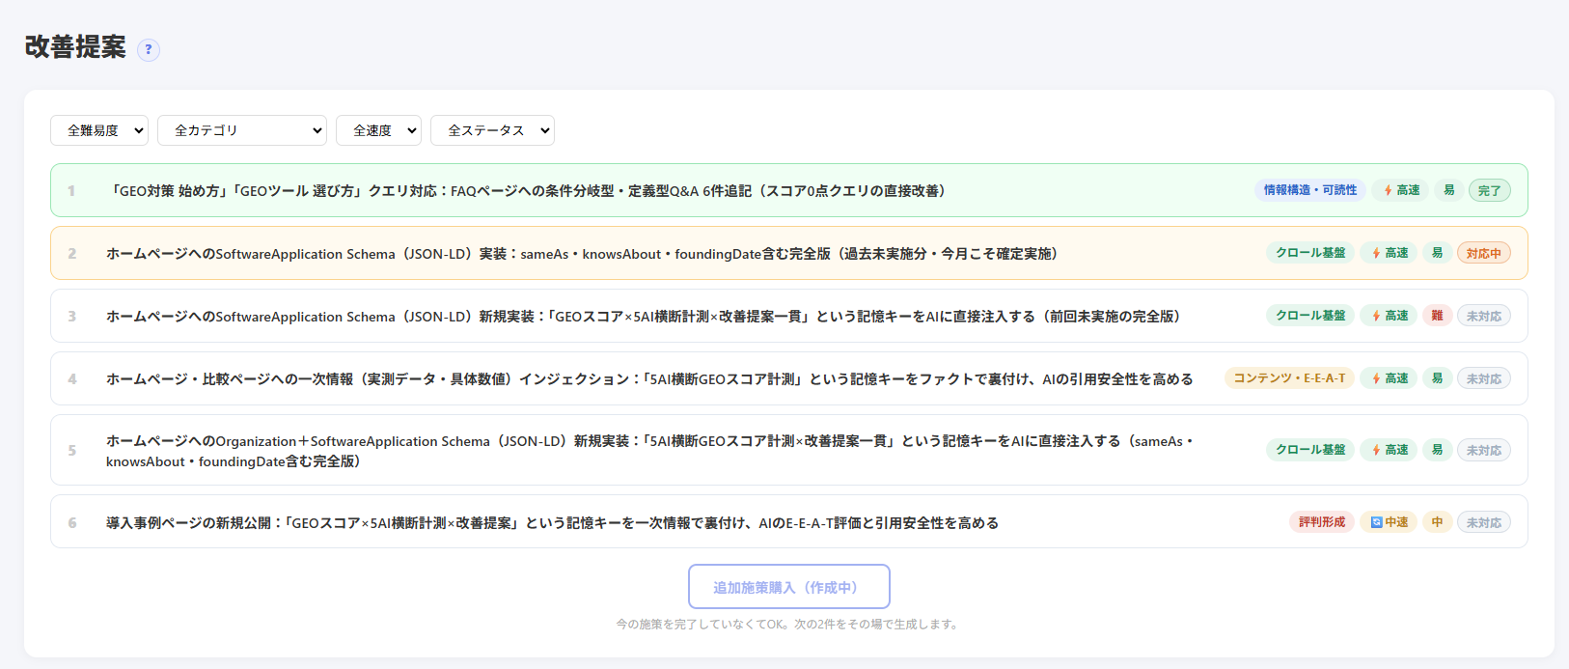1569x669 pixels.
Task: Open the 全ステータス status filter dropdown
Action: click(492, 130)
